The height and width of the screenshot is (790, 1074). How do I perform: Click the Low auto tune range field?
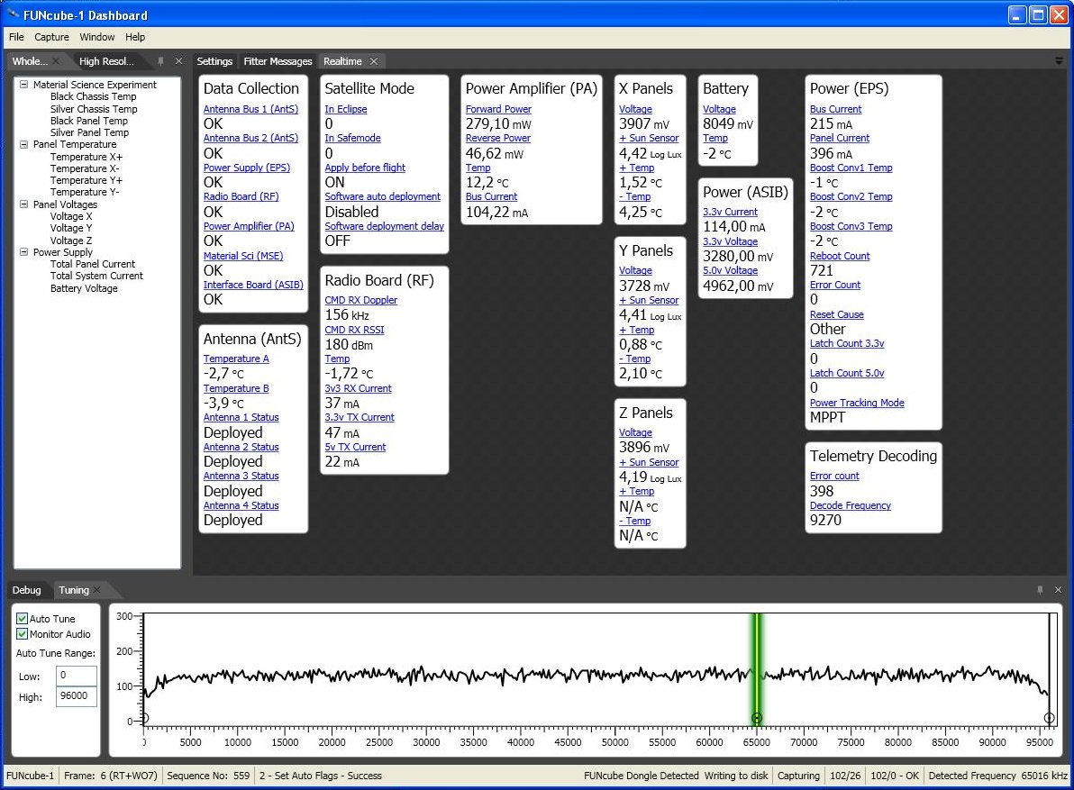tap(76, 675)
